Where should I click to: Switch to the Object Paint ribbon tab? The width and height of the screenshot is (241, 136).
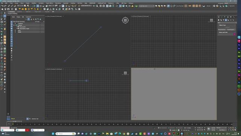pyautogui.click(x=38, y=12)
